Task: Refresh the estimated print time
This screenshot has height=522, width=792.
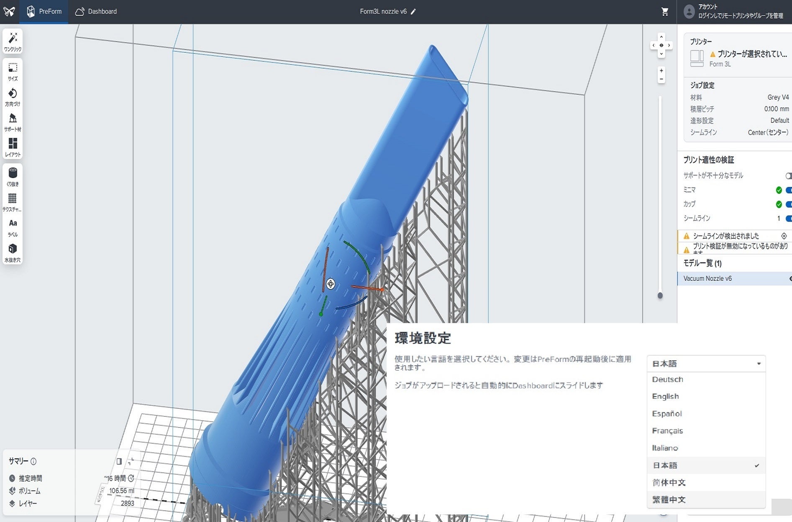Action: [x=131, y=478]
